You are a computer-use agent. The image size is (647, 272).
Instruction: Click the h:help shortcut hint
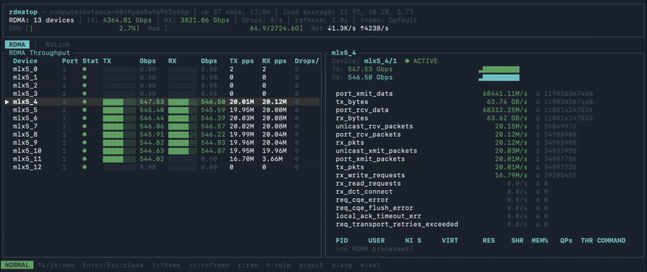tap(278, 265)
